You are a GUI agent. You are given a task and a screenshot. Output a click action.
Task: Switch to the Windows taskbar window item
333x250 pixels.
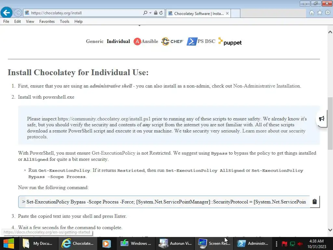pyautogui.click(x=136, y=243)
